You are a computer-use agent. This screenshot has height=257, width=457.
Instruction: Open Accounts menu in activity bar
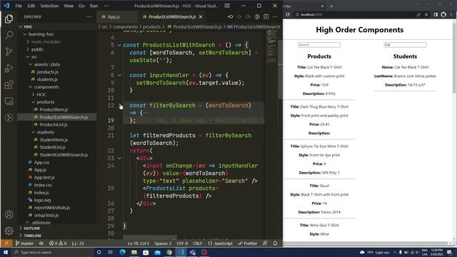coord(9,215)
